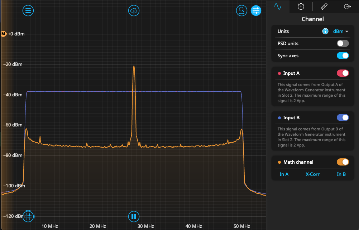The height and width of the screenshot is (230, 359).
Task: Turn off the Input A channel
Action: click(343, 73)
